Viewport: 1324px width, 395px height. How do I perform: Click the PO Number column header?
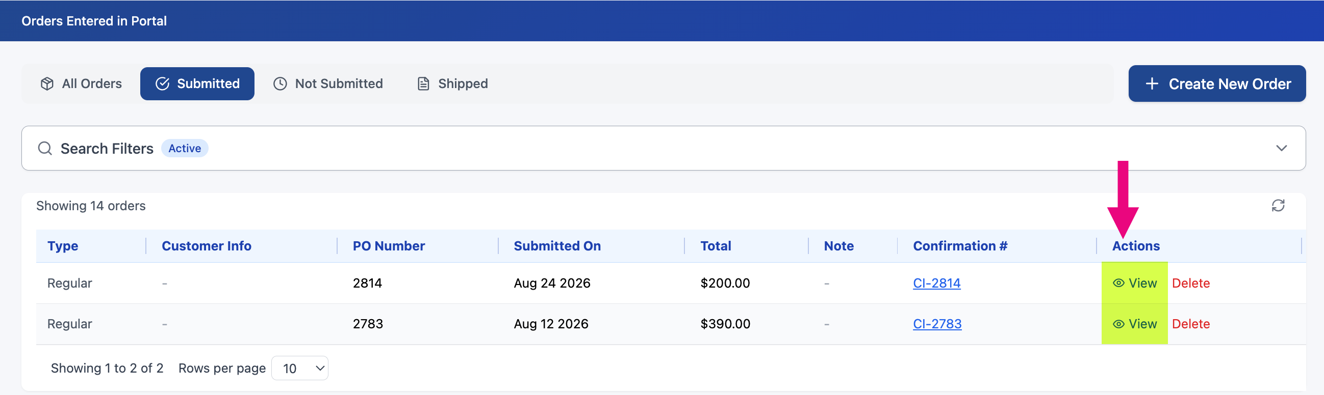coord(389,246)
